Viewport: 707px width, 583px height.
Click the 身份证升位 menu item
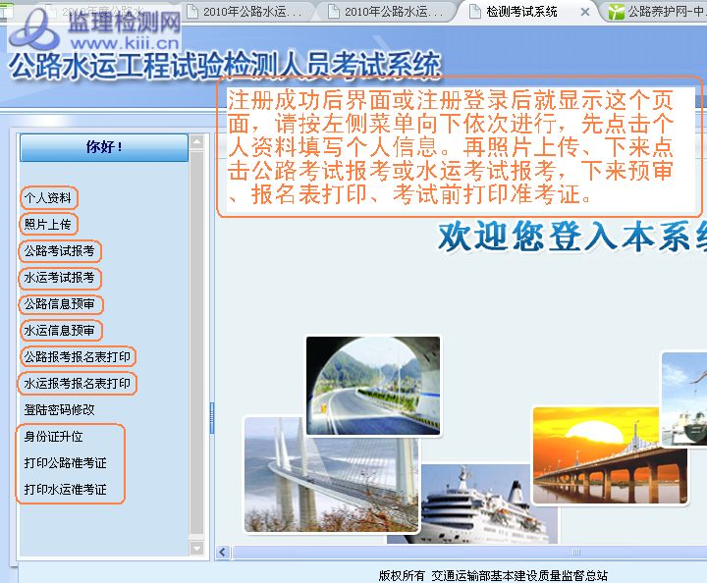[x=53, y=437]
